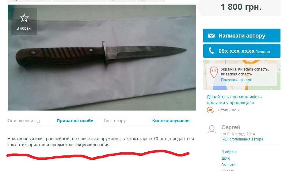Click the seller avatar icon next to Сергей
This screenshot has height=171, width=301.
point(212,129)
